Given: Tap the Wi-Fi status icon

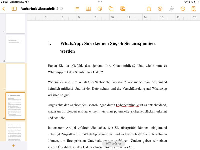Looking at the screenshot, I should pos(185,2).
